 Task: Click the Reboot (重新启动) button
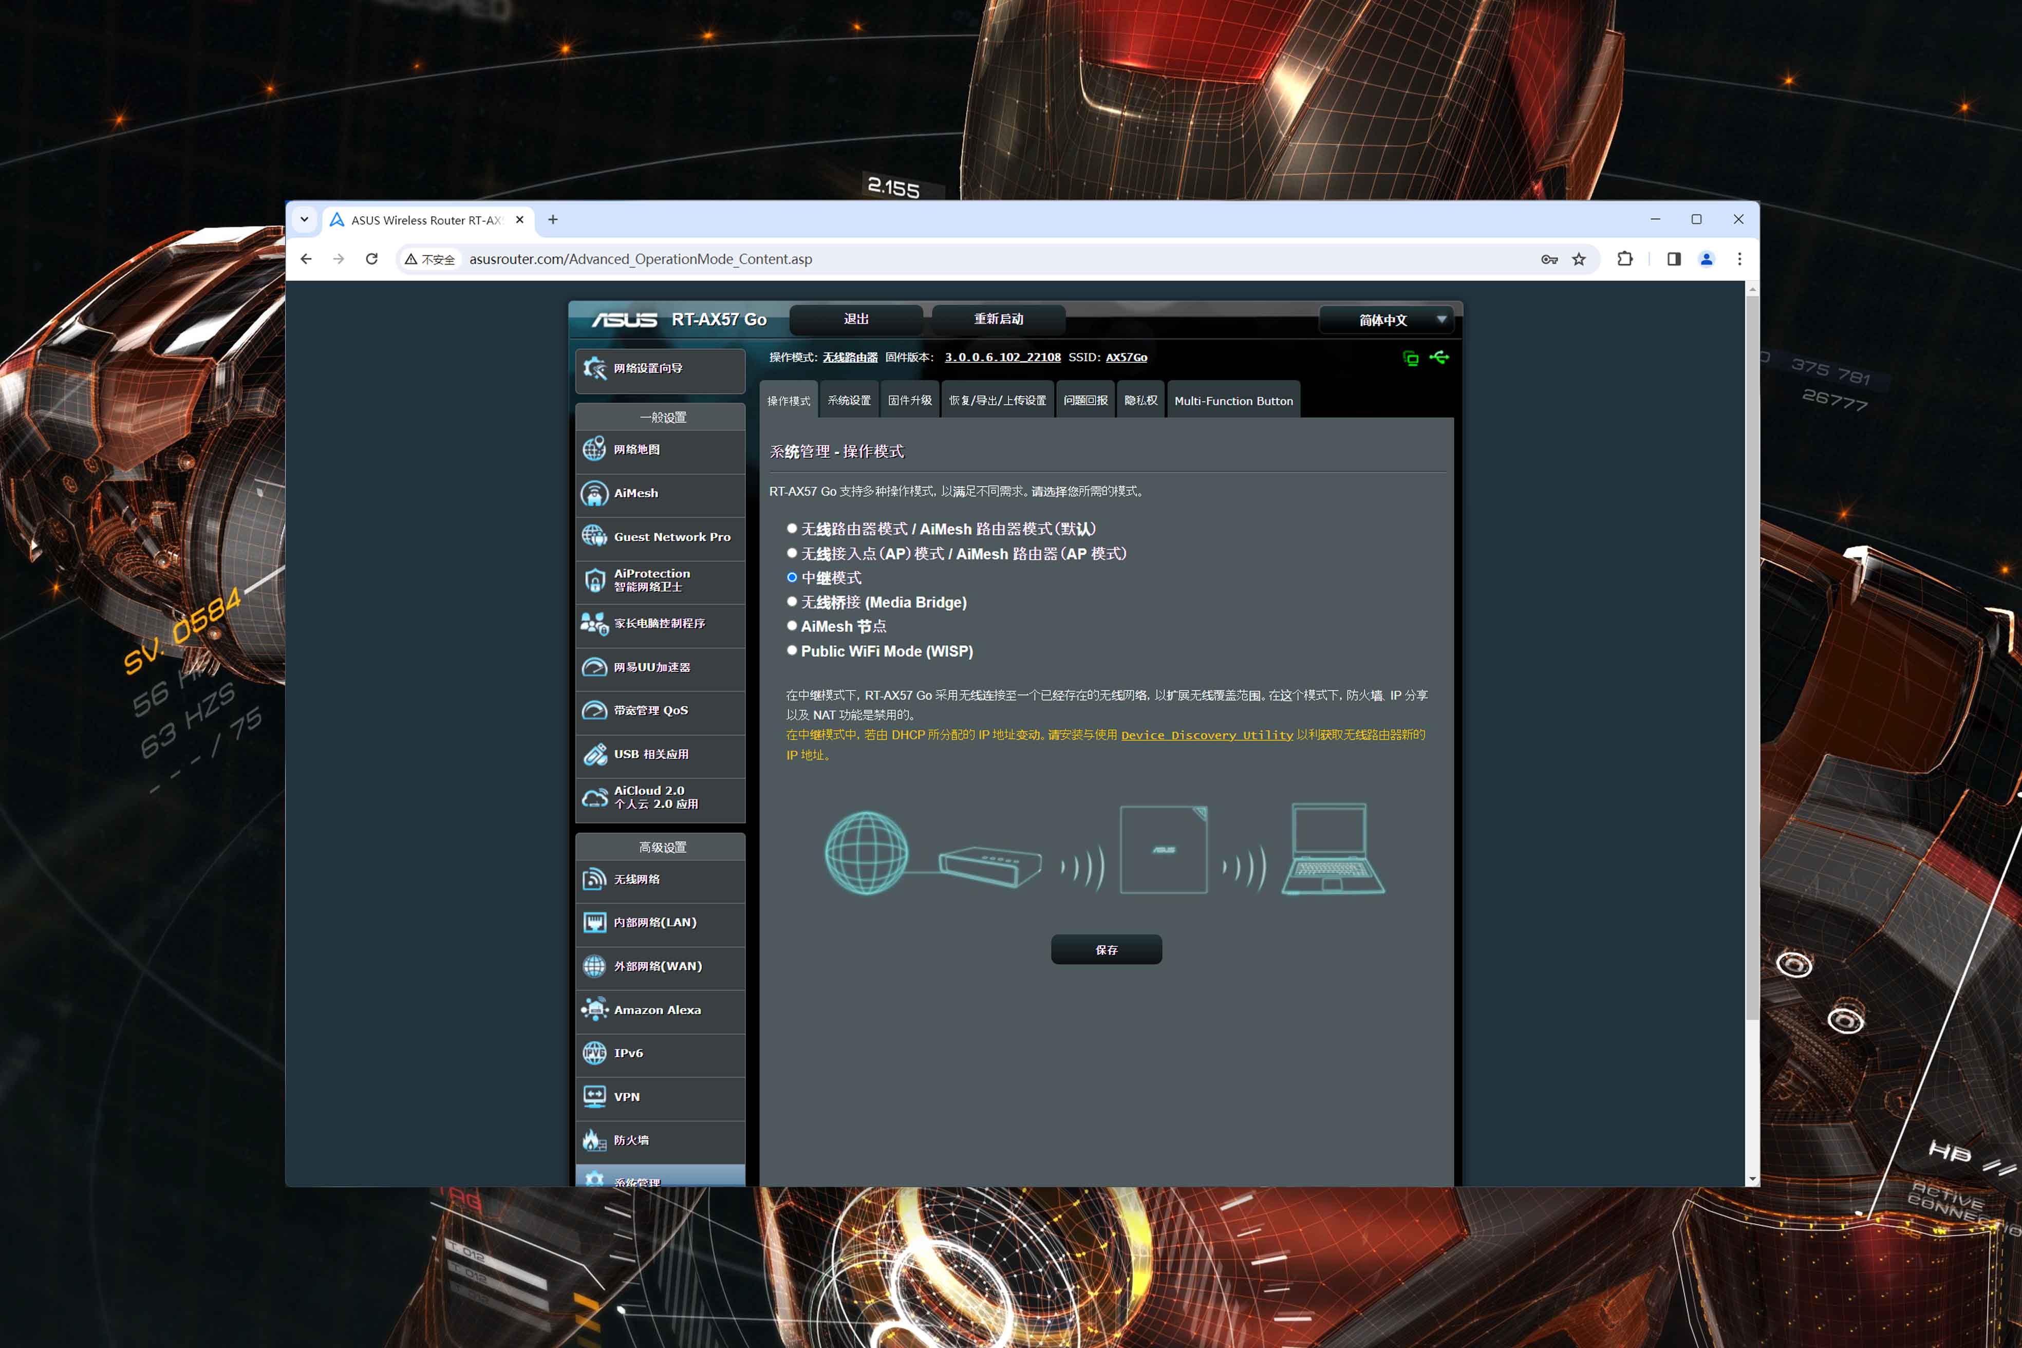[x=998, y=319]
